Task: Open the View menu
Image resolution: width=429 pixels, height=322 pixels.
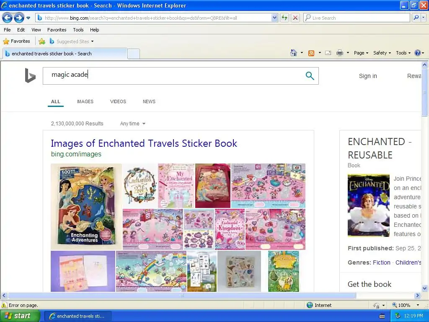Action: pyautogui.click(x=36, y=30)
